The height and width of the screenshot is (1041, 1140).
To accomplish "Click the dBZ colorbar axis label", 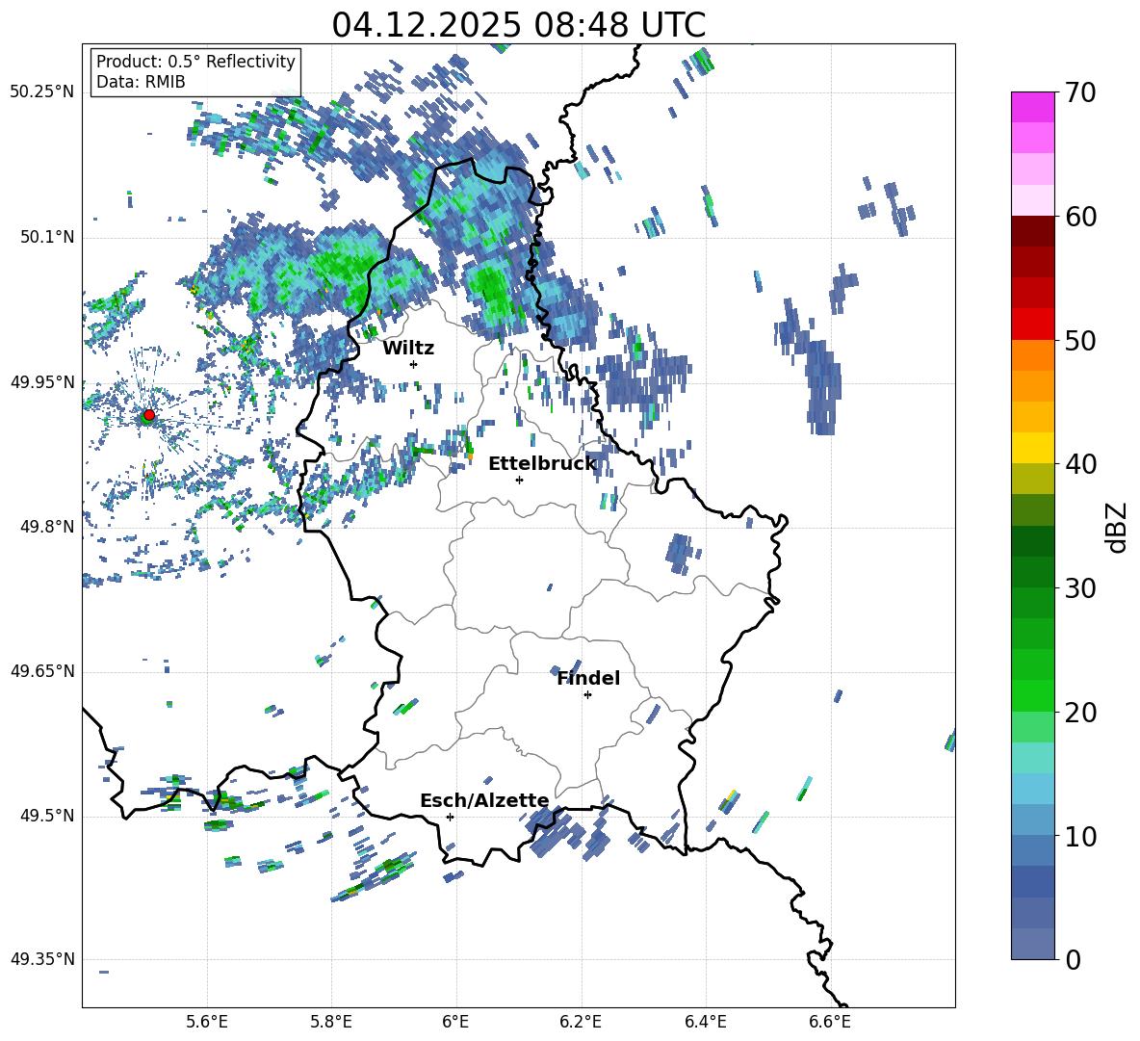I will tap(1118, 527).
